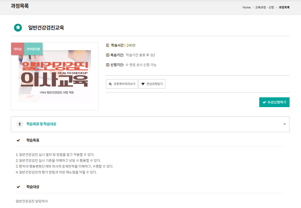Click the play icon next to 학습시간

coord(108,45)
